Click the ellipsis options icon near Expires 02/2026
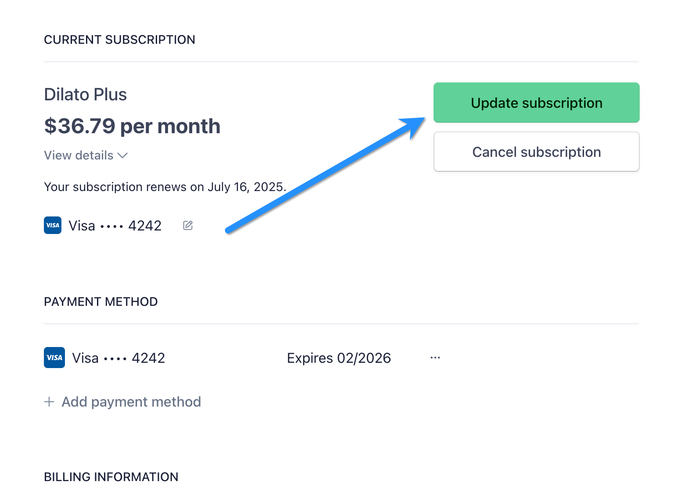This screenshot has width=688, height=496. point(435,358)
